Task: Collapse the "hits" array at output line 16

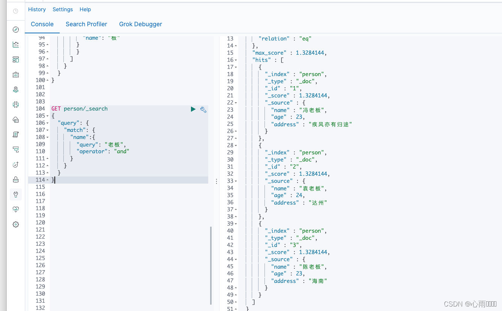Action: [x=236, y=60]
